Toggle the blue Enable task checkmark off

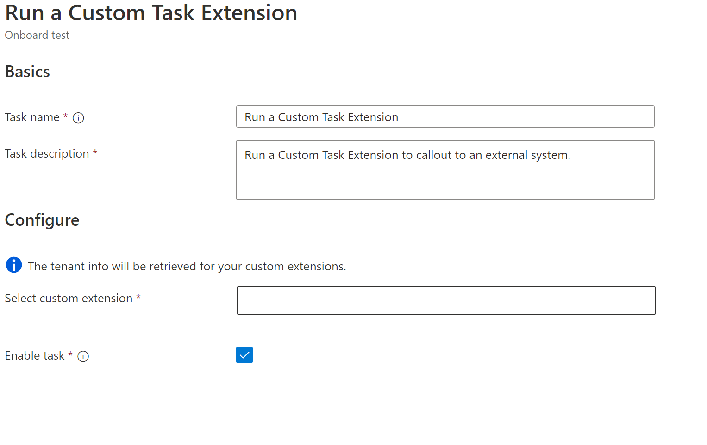(244, 355)
